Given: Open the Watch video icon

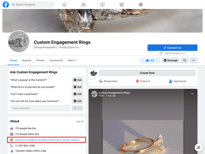Looking at the screenshot, I should (x=102, y=5).
